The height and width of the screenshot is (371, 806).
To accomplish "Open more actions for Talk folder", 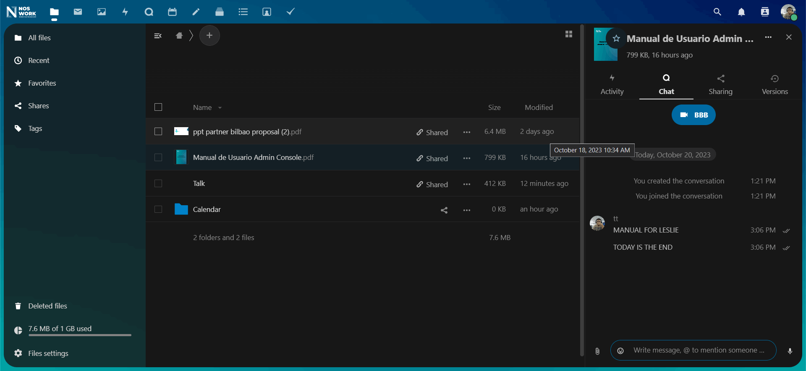I will coord(467,184).
